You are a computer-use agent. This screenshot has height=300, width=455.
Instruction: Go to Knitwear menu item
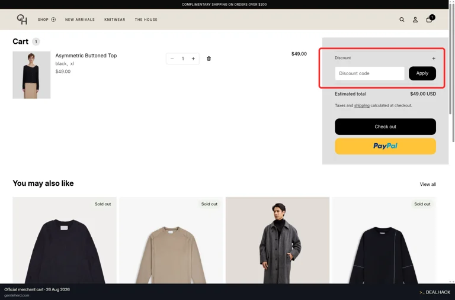tap(114, 20)
